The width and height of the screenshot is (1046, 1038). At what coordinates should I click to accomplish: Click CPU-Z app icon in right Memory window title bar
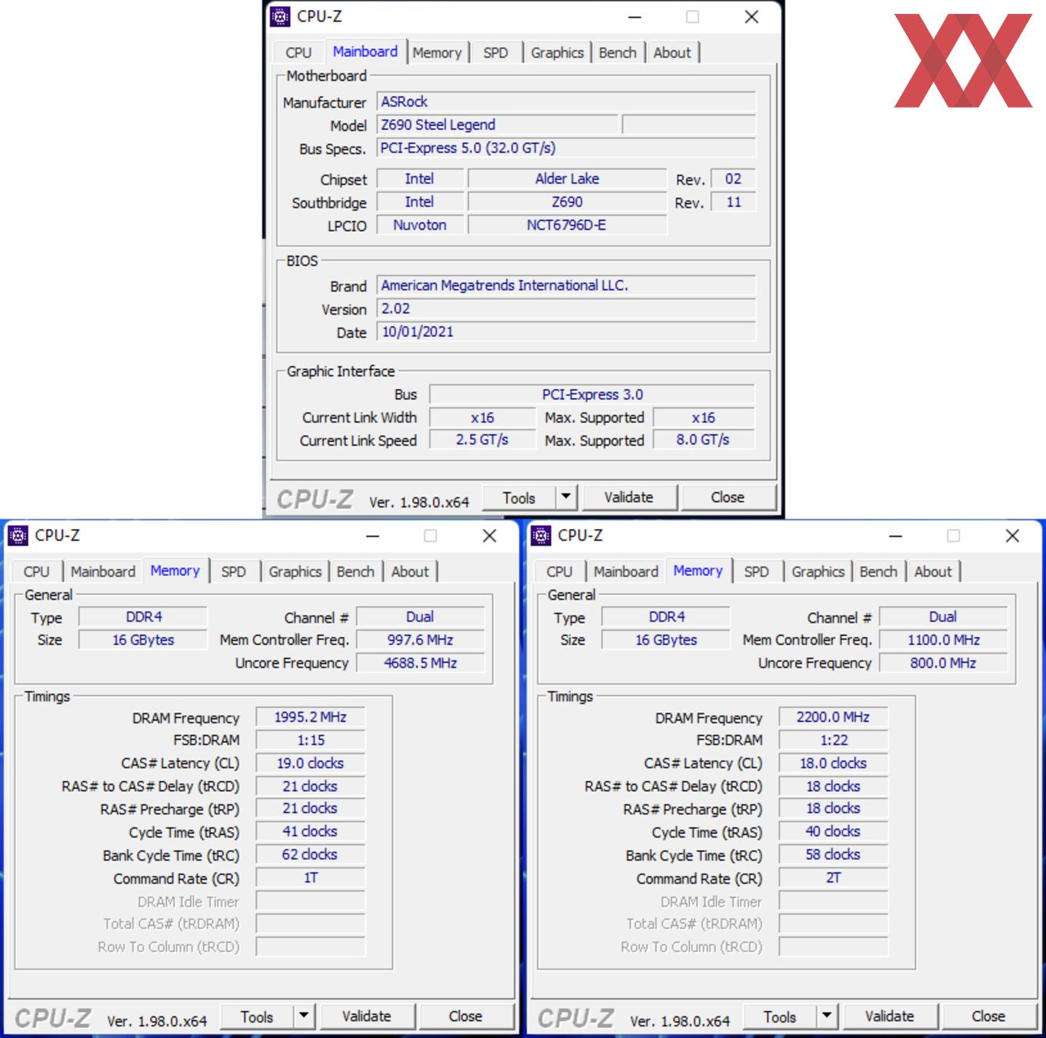(x=541, y=535)
